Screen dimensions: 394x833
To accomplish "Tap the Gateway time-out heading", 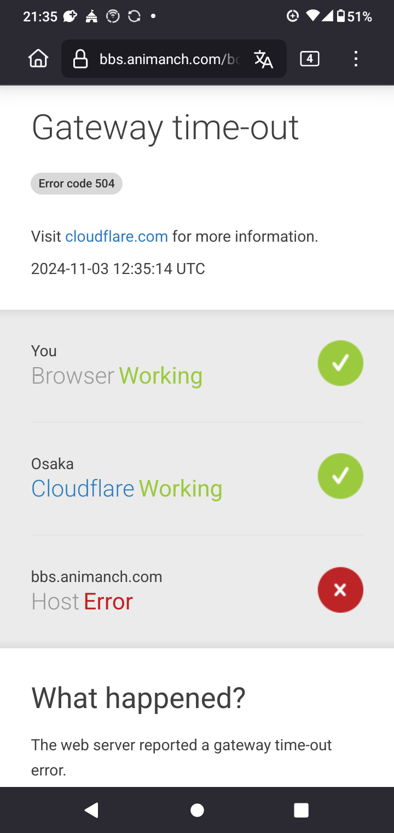I will click(165, 128).
